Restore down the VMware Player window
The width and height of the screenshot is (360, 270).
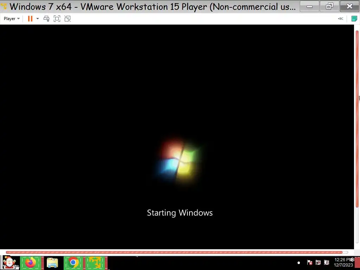[329, 6]
